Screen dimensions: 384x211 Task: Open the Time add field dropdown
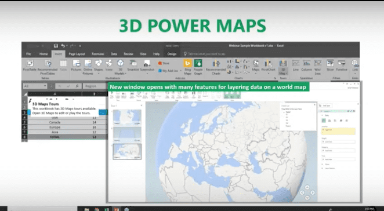(338, 159)
